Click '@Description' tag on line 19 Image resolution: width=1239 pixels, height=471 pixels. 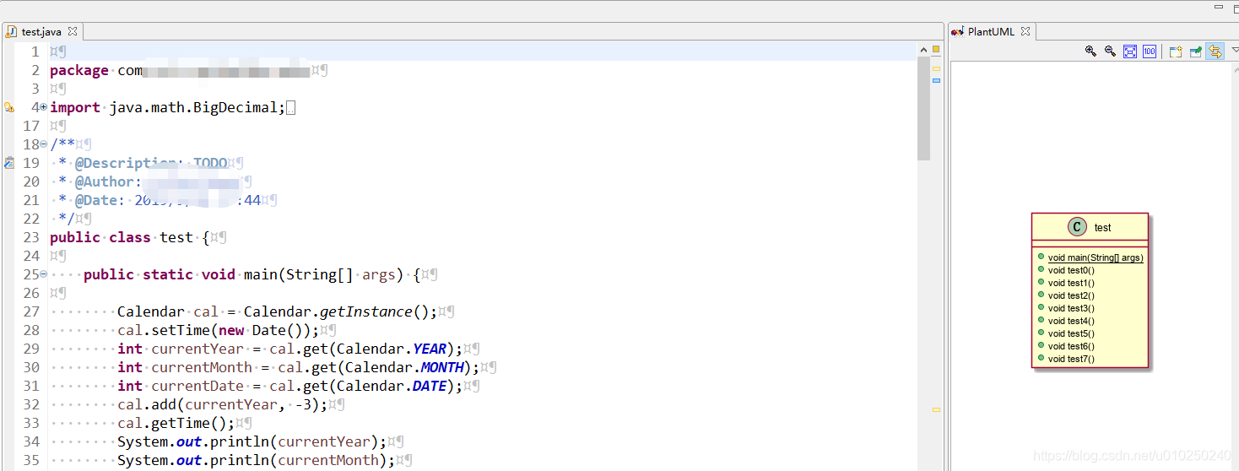coord(126,163)
